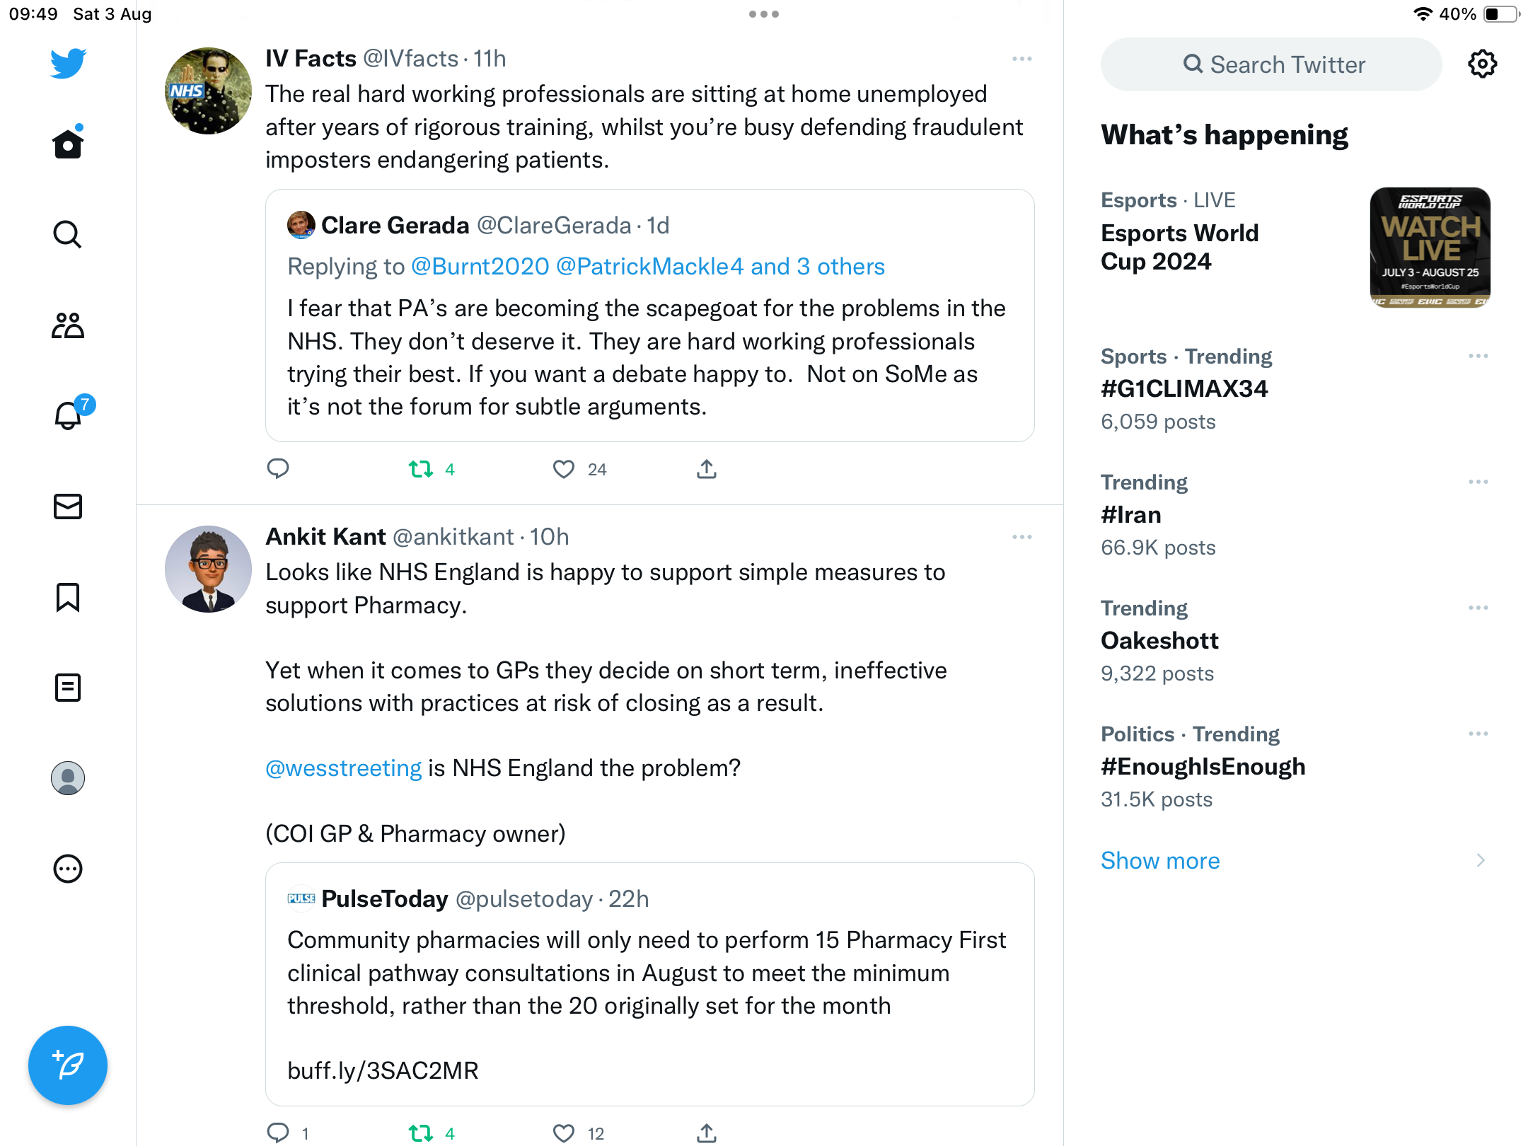Open more options on IV Facts tweet
Screen dimensions: 1528x1146
[x=1021, y=59]
